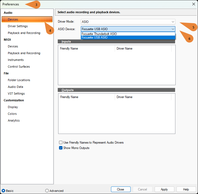Click the Outputs section header bar
The image size is (198, 194).
pos(116,90)
